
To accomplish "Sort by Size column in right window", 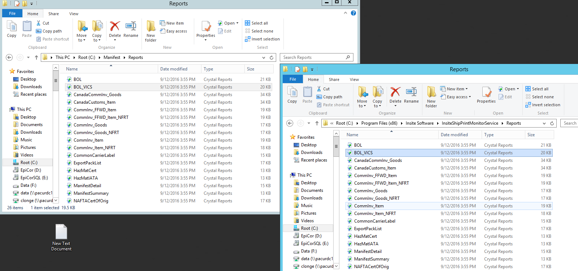I will 539,135.
